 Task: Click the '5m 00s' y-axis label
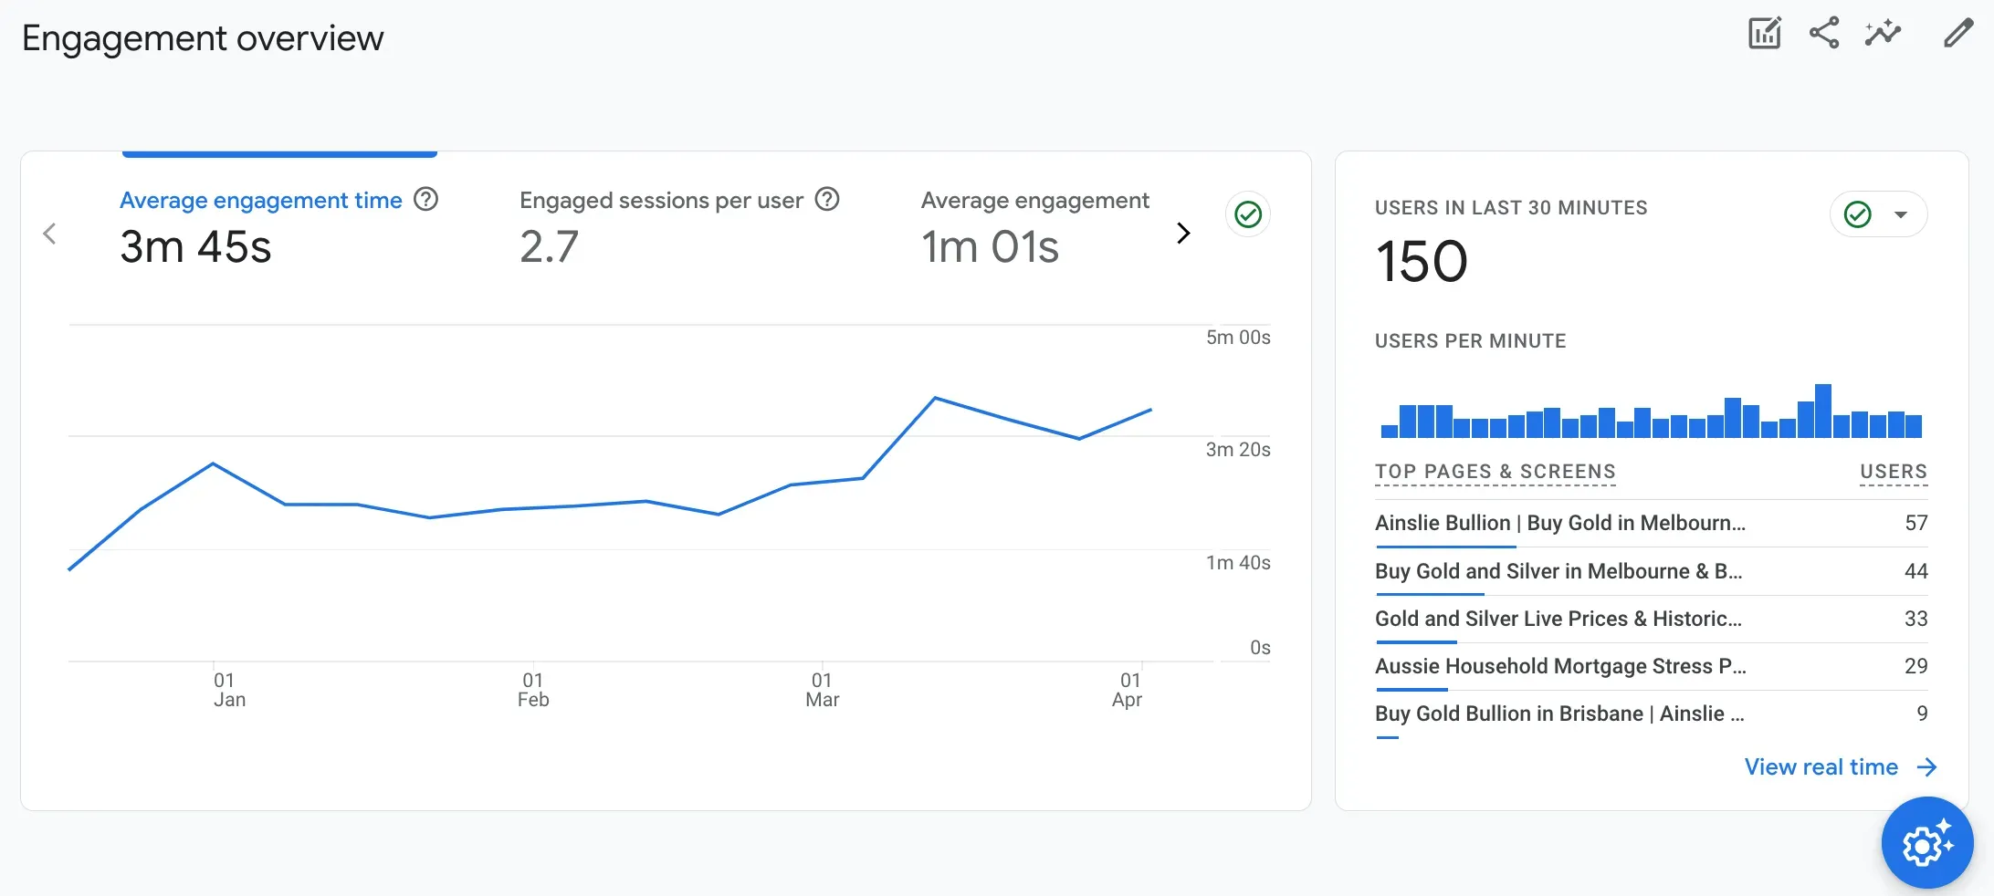pos(1238,338)
